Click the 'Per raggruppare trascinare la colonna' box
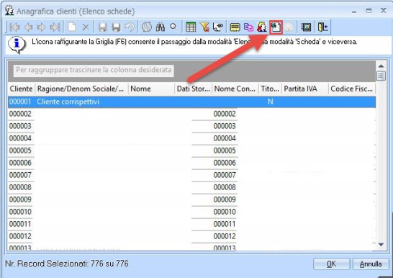 tap(94, 70)
